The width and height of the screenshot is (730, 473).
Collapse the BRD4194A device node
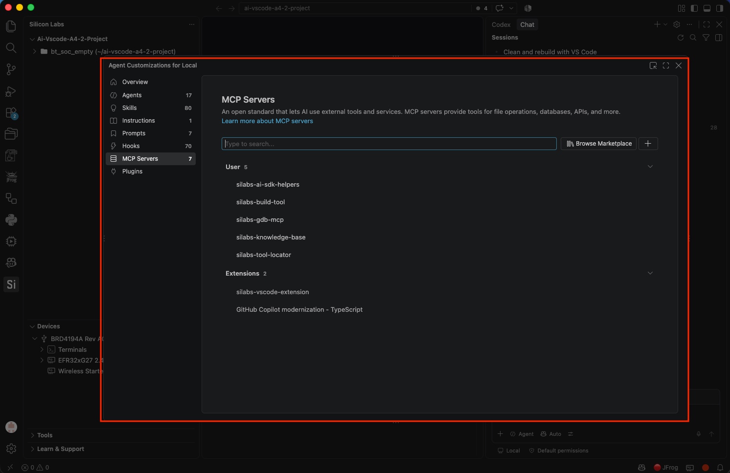pos(35,339)
